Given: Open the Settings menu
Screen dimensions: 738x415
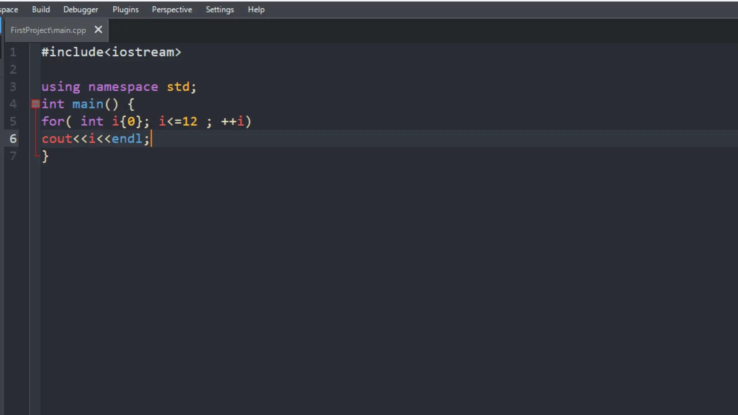Looking at the screenshot, I should point(219,10).
